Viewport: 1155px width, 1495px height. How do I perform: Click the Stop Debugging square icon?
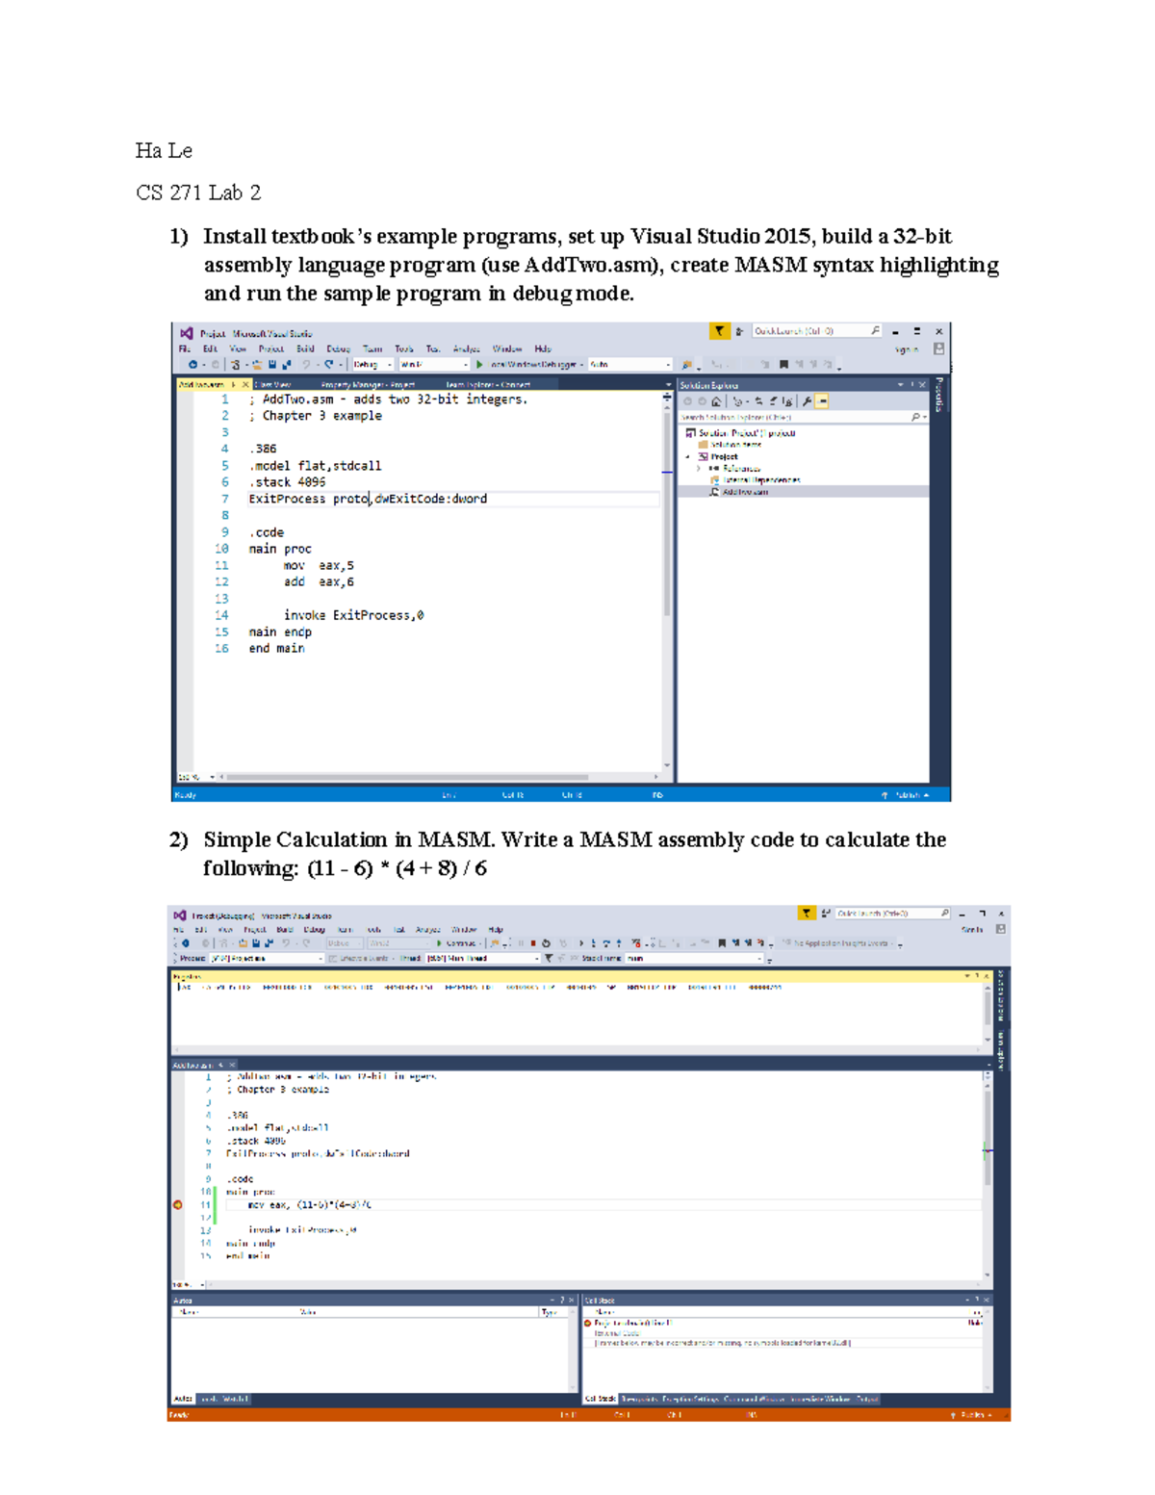point(535,942)
